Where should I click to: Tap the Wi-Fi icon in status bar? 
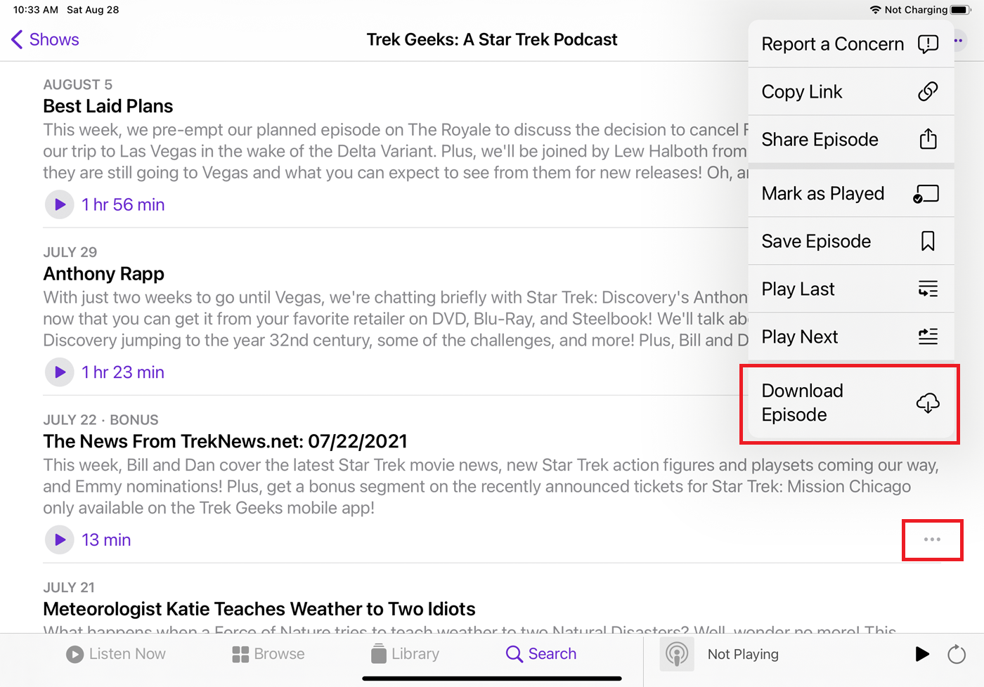pos(875,10)
